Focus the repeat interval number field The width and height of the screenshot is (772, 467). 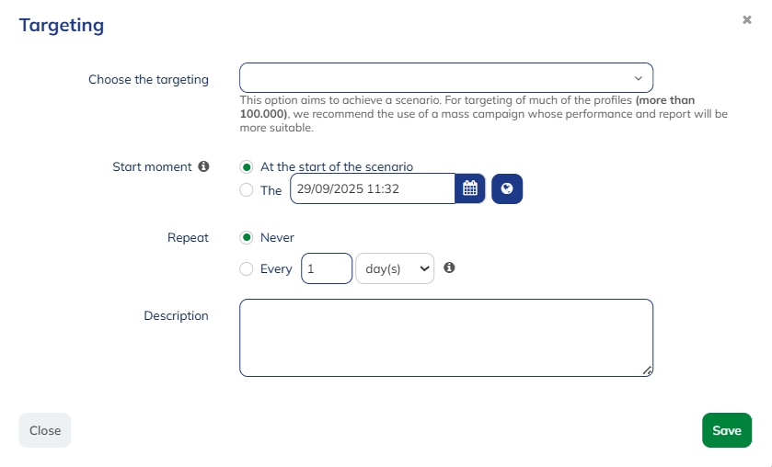(326, 268)
